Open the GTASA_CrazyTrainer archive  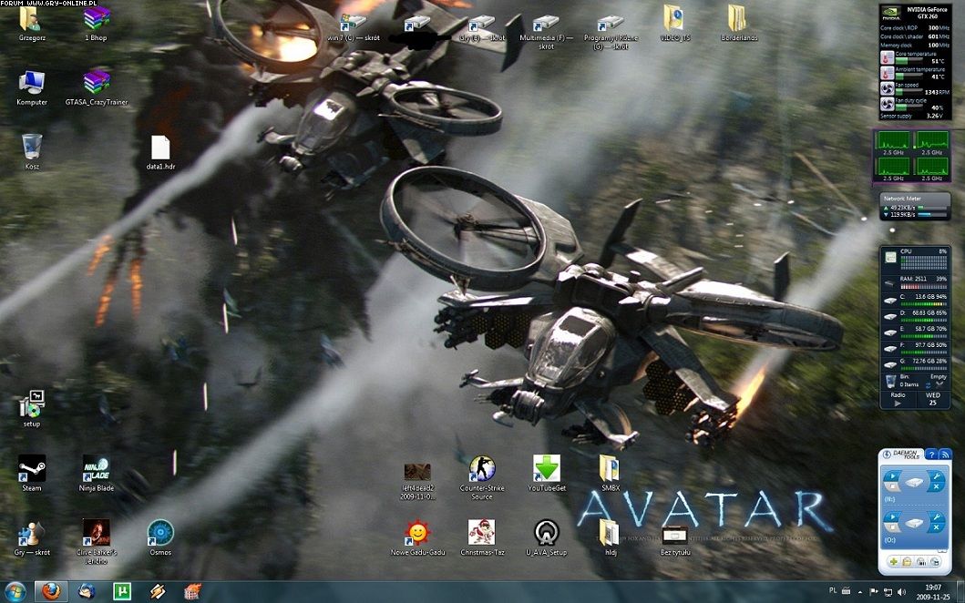97,87
